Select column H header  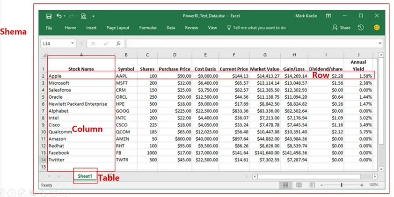click(294, 55)
